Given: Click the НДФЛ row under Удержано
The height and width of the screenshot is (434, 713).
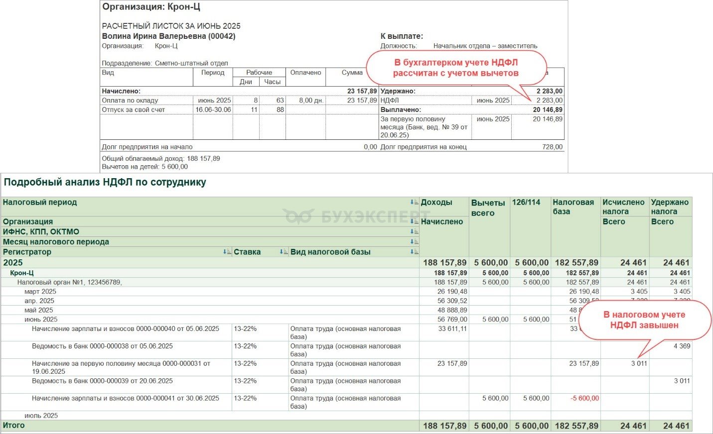Looking at the screenshot, I should coord(471,100).
